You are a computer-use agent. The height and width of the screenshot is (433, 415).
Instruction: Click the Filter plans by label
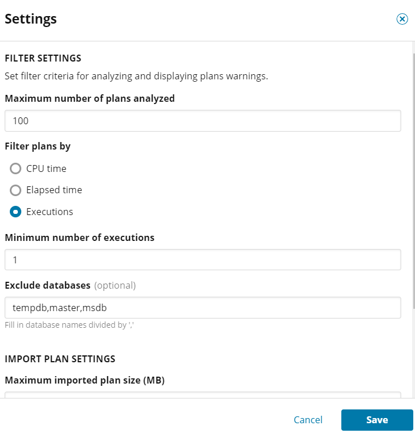37,147
